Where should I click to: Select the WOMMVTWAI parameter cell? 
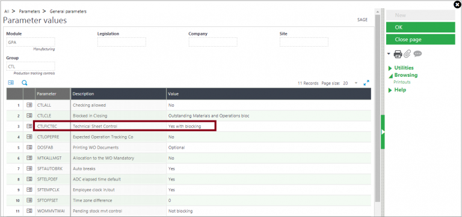click(x=53, y=211)
